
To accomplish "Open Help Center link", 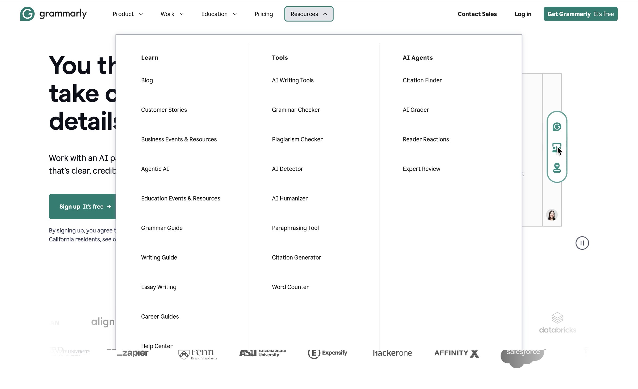I will point(157,346).
